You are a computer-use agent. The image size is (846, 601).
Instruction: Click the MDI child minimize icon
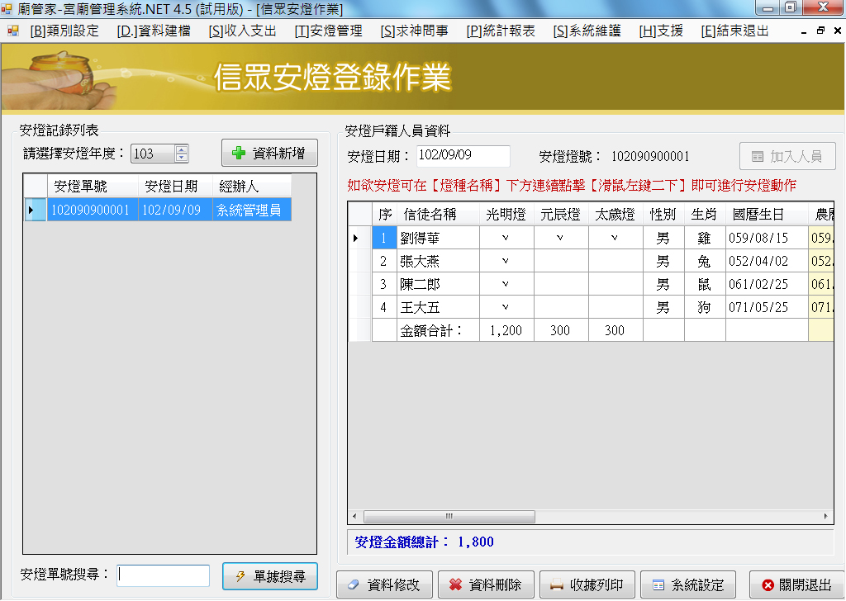click(804, 31)
